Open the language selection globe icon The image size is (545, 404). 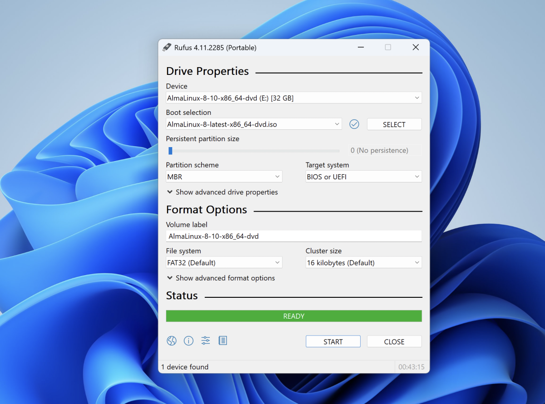point(171,341)
